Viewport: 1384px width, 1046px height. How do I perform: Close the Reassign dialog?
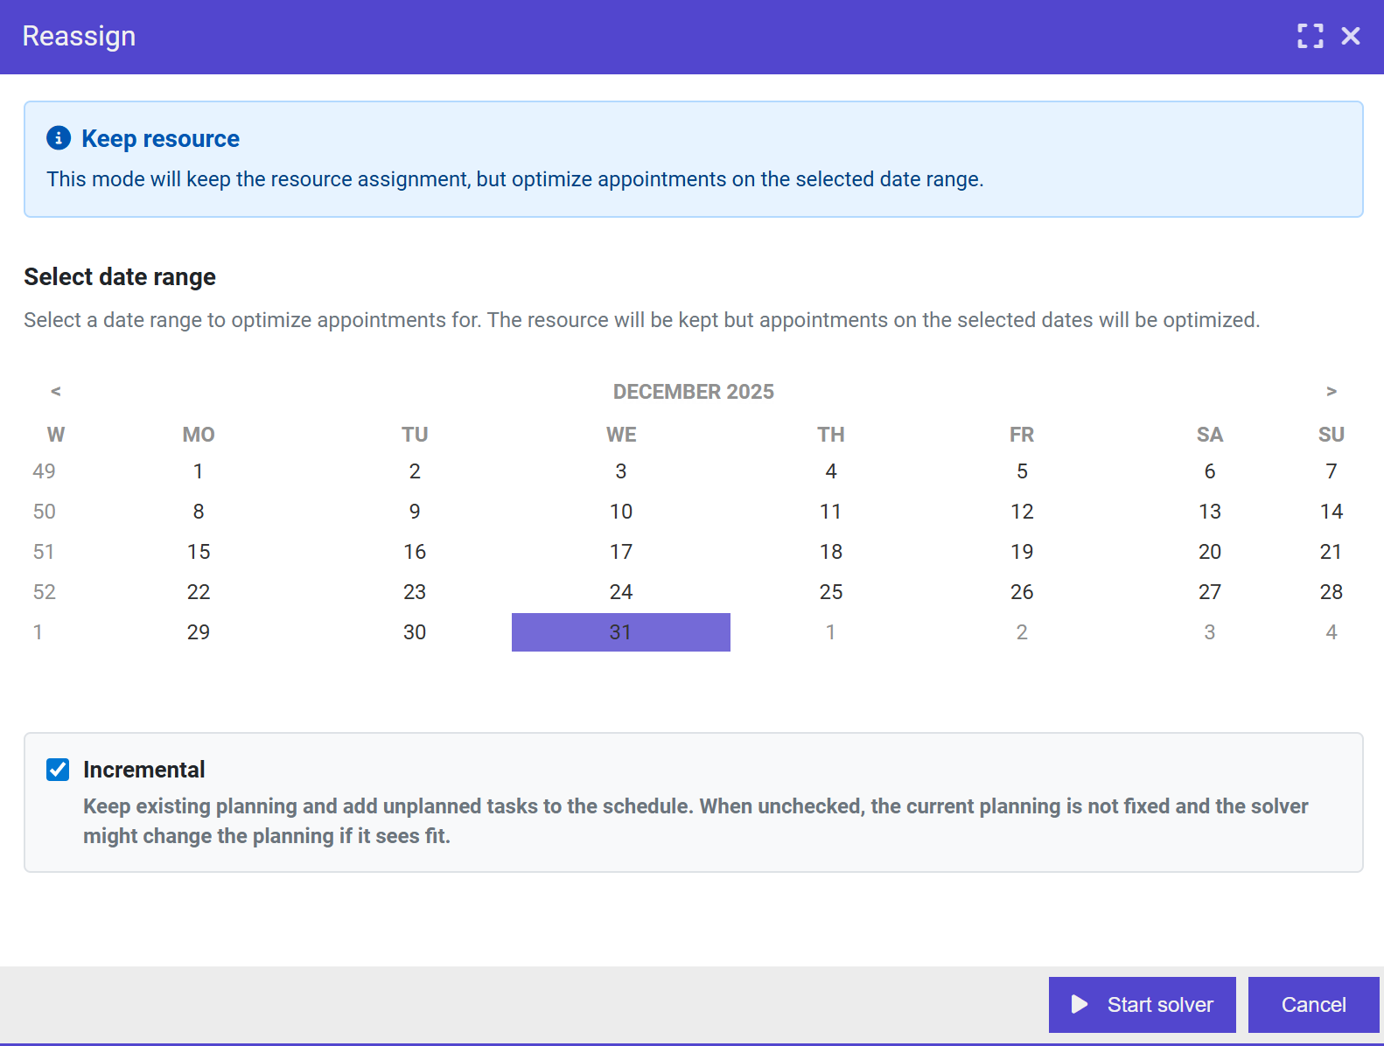click(x=1351, y=36)
